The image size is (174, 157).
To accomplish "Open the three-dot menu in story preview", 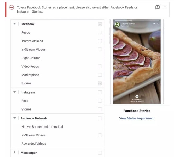I will tap(154, 24).
